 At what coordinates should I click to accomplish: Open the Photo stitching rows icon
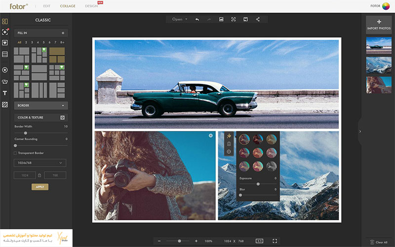[5, 54]
